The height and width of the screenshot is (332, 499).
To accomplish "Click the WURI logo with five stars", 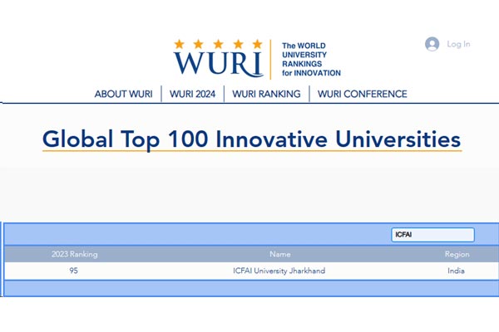I will (x=218, y=58).
